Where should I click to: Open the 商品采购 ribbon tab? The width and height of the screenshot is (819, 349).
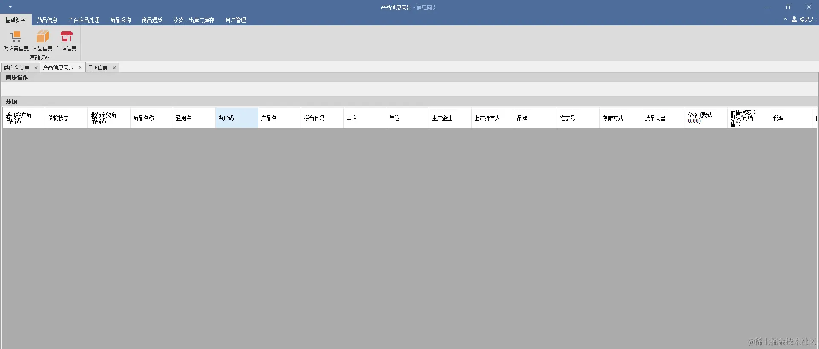(120, 20)
